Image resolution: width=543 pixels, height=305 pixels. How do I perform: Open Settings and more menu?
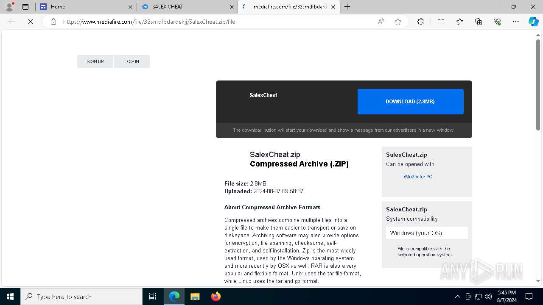pyautogui.click(x=516, y=22)
